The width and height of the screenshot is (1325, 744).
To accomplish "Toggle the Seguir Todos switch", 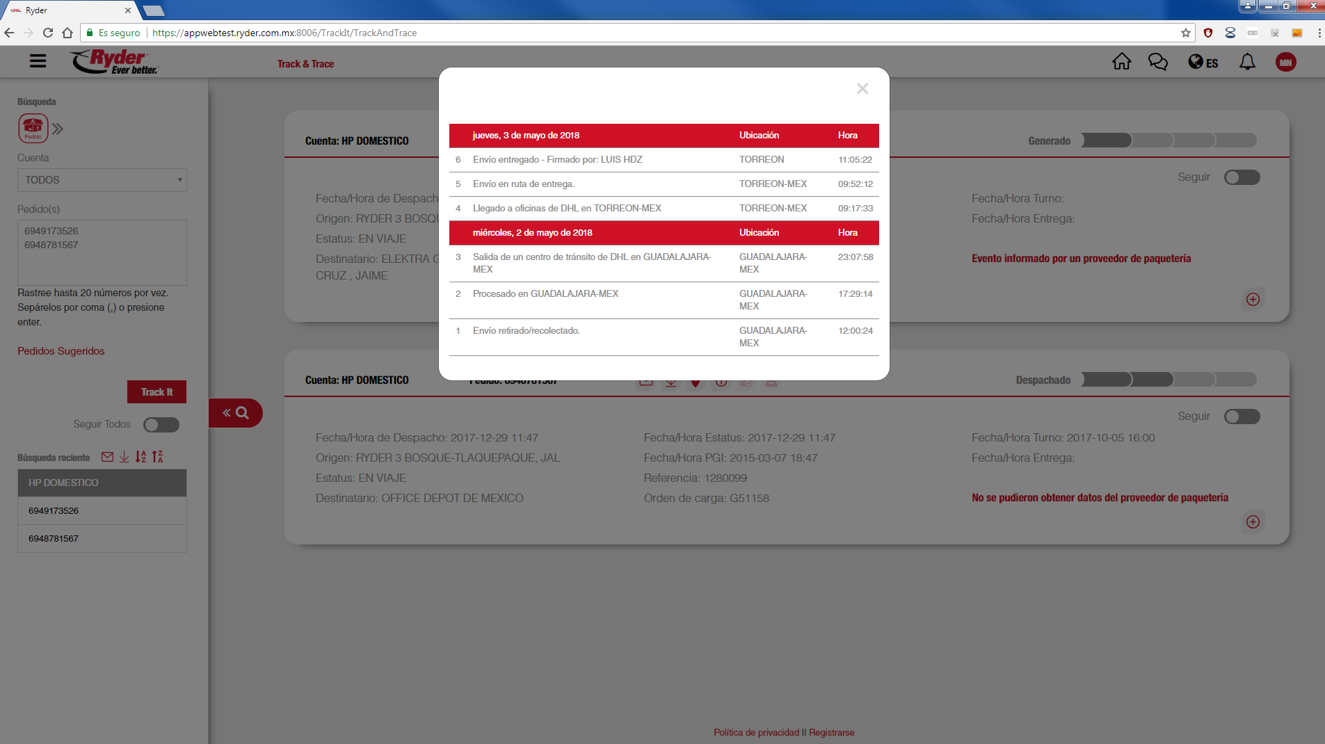I will (x=161, y=425).
